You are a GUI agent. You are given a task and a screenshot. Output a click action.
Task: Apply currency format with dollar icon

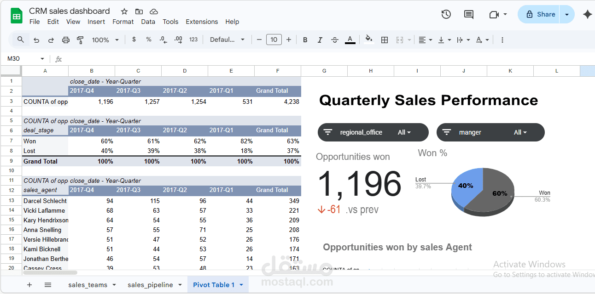(x=134, y=40)
